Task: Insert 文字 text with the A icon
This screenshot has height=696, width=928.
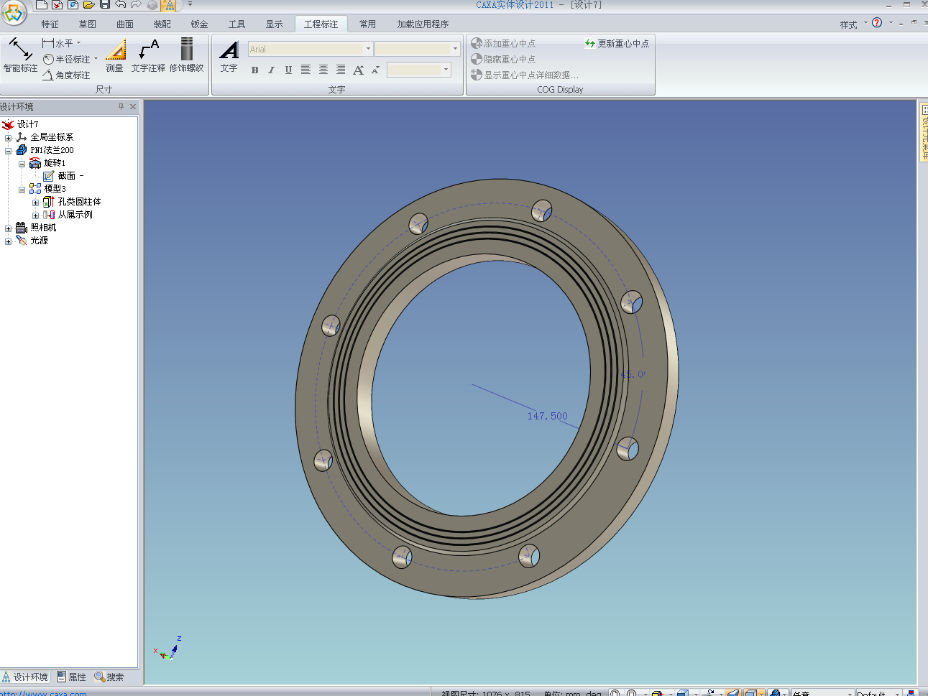Action: pyautogui.click(x=229, y=56)
